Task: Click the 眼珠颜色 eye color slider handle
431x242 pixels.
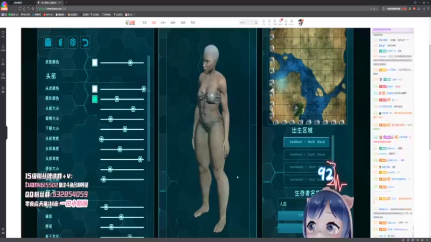Action: pyautogui.click(x=117, y=99)
